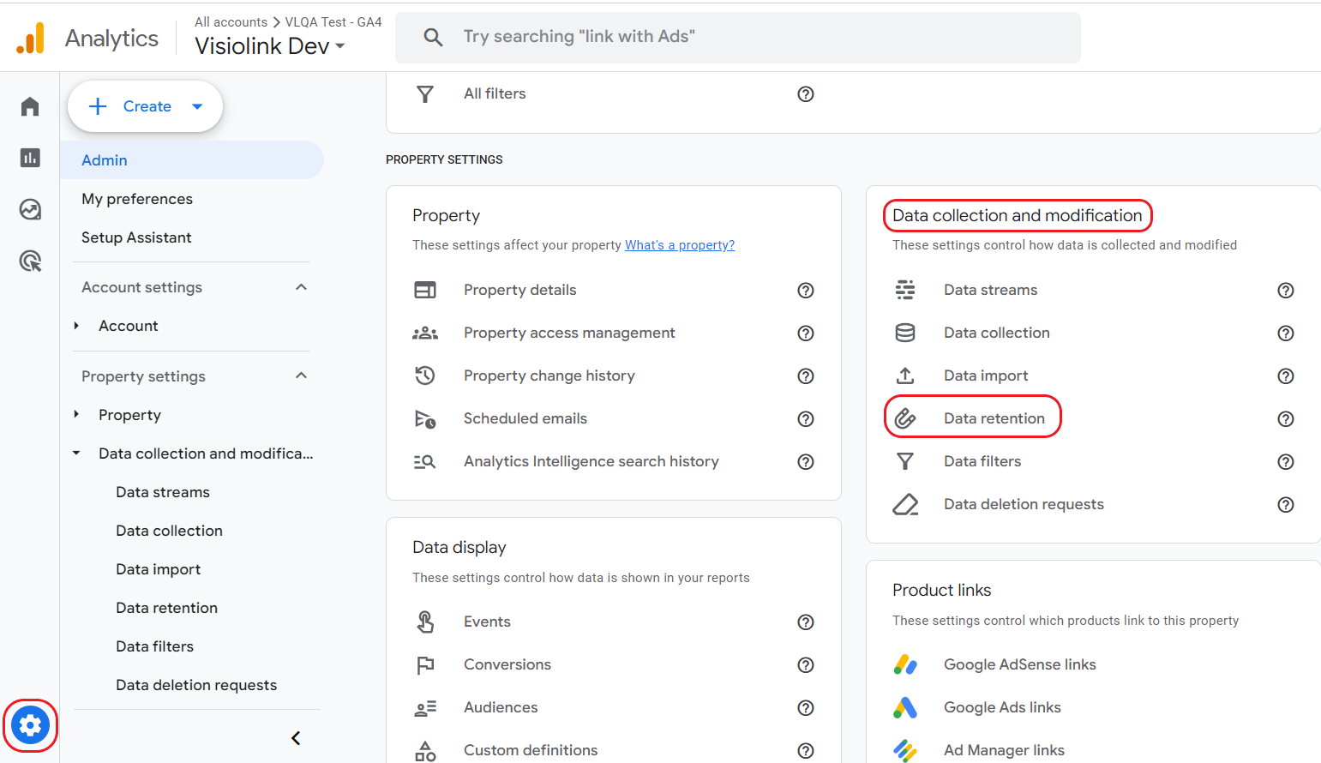
Task: Open help for Data streams
Action: coord(1286,291)
